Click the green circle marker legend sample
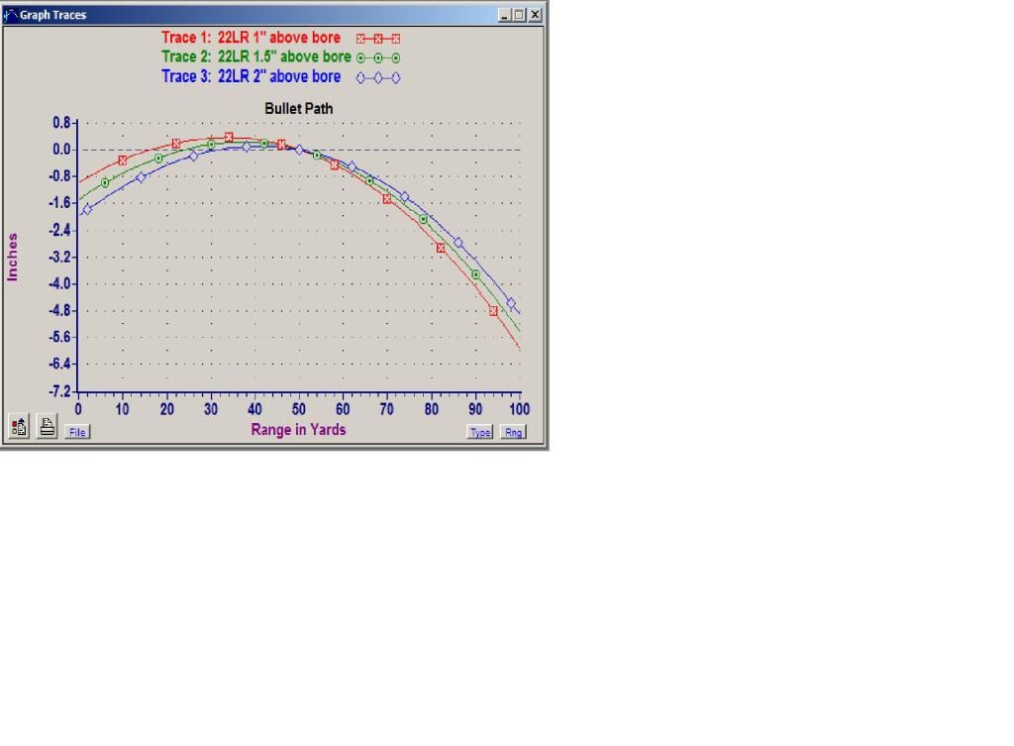The height and width of the screenshot is (746, 1014). [378, 57]
